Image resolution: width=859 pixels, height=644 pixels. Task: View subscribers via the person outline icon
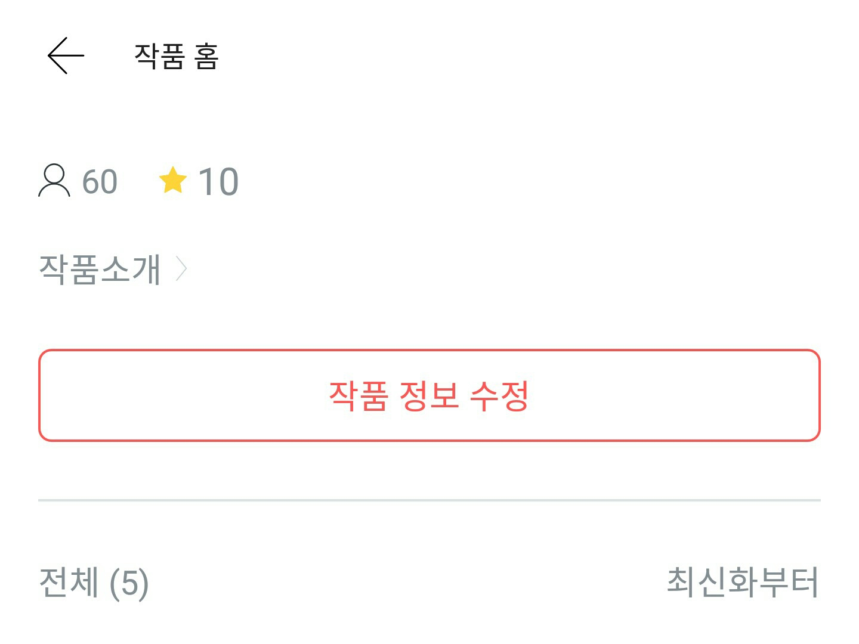(x=54, y=181)
